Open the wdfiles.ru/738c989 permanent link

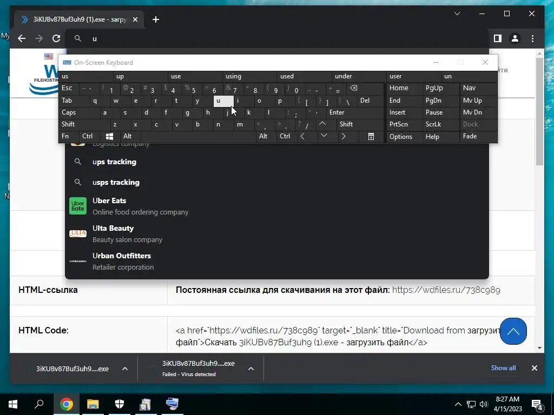pos(446,290)
